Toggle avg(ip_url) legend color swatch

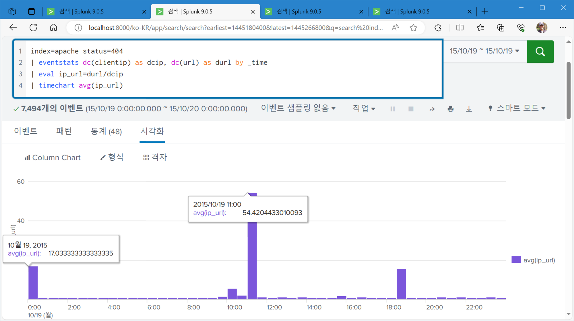[516, 260]
